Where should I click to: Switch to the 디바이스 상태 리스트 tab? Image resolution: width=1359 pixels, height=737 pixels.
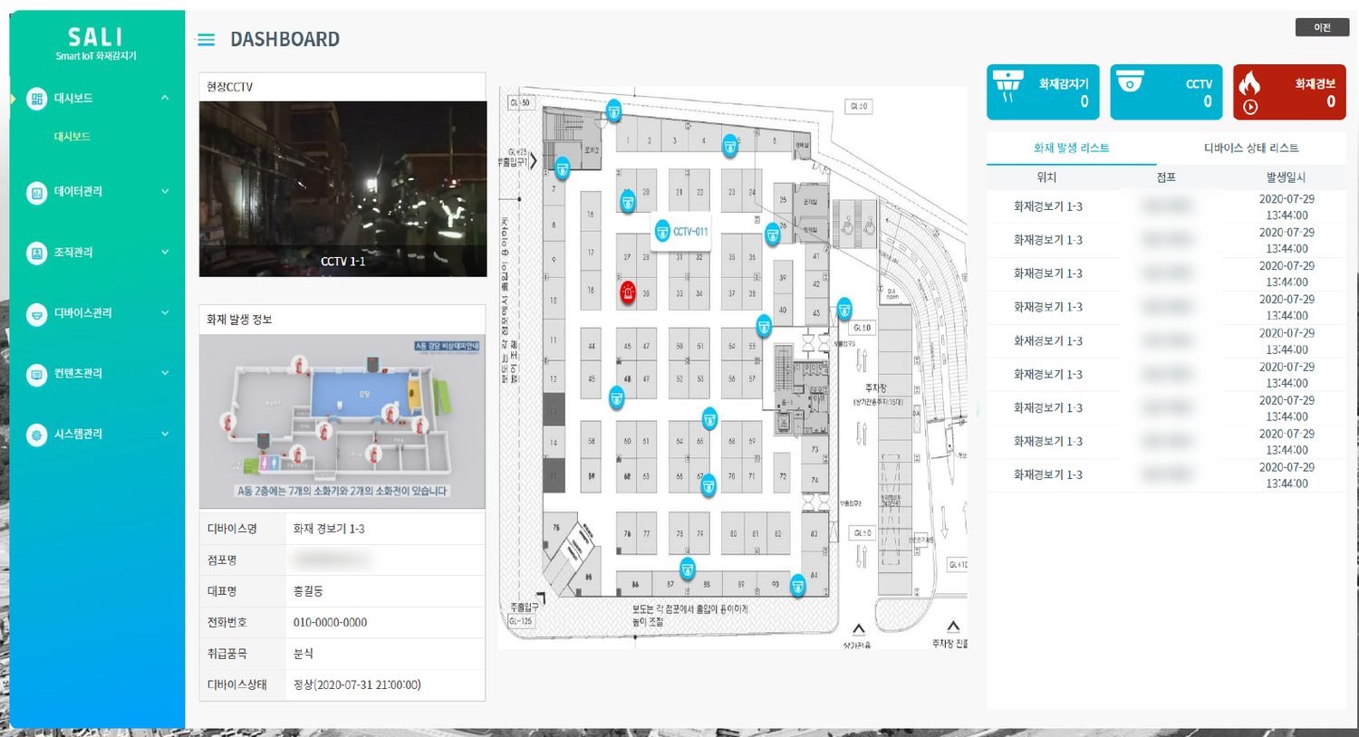point(1251,148)
